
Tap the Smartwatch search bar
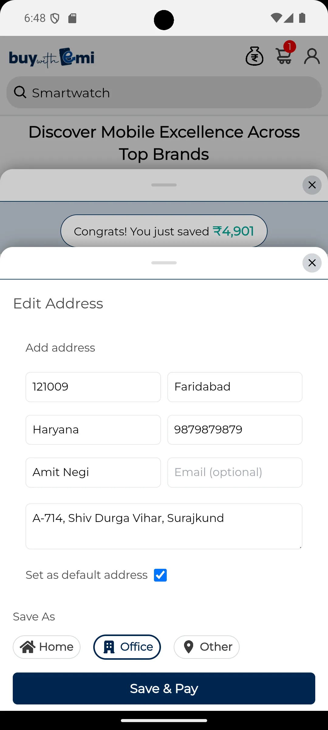(170, 92)
